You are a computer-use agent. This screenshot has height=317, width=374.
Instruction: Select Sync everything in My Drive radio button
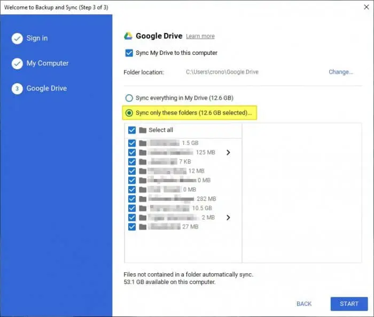[x=129, y=98]
